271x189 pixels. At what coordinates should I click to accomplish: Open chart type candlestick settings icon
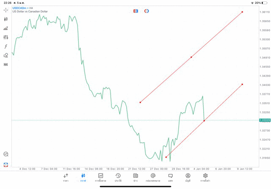6,19
